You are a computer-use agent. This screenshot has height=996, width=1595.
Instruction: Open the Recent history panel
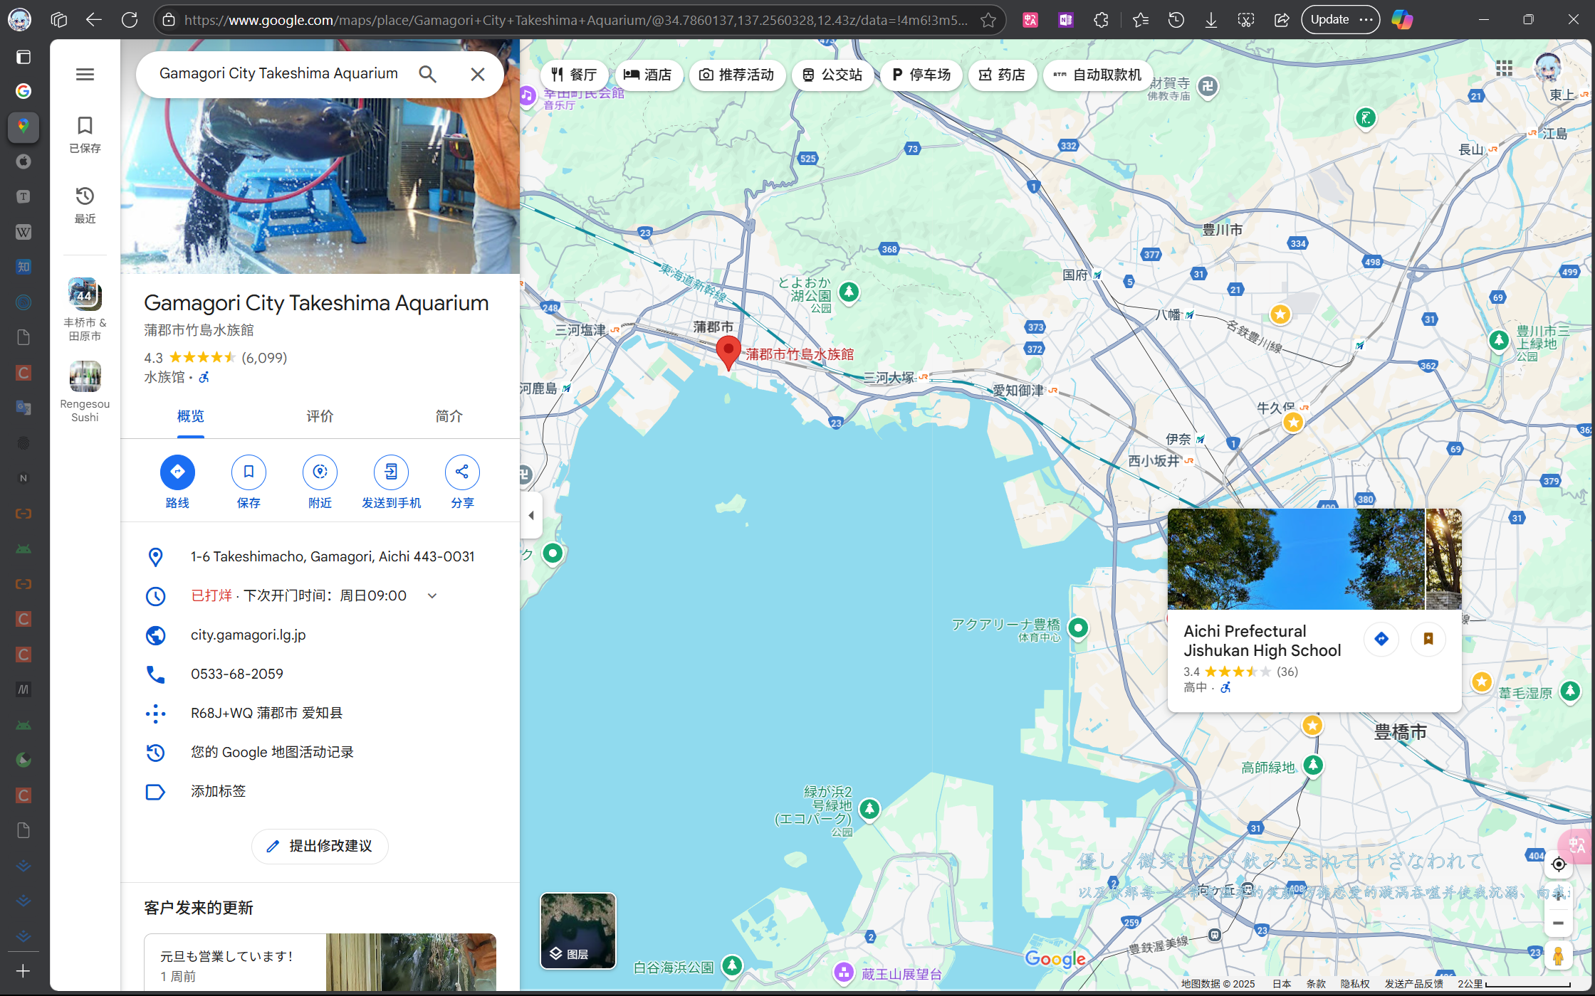(85, 204)
